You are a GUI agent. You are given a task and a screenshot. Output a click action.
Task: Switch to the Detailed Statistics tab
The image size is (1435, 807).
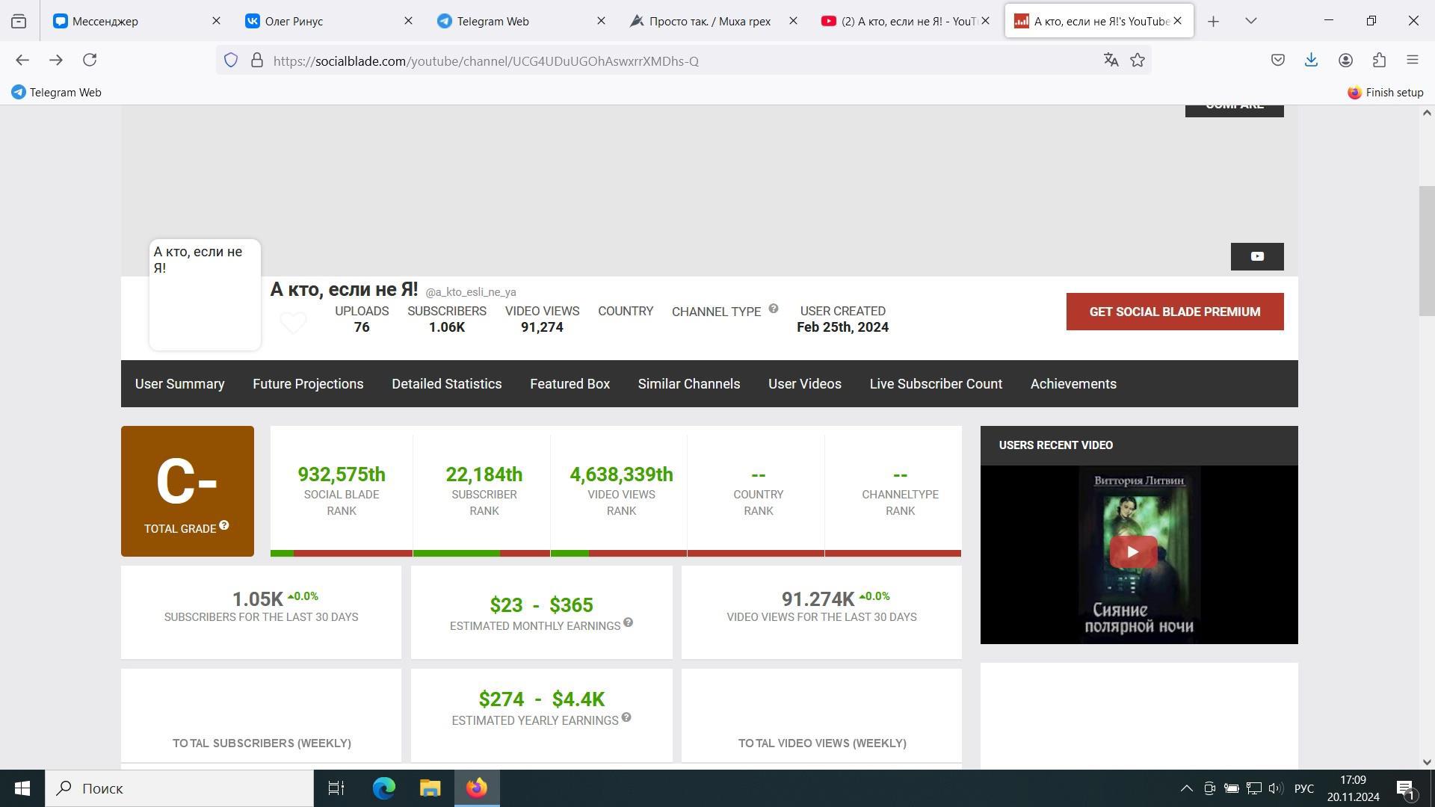click(446, 384)
